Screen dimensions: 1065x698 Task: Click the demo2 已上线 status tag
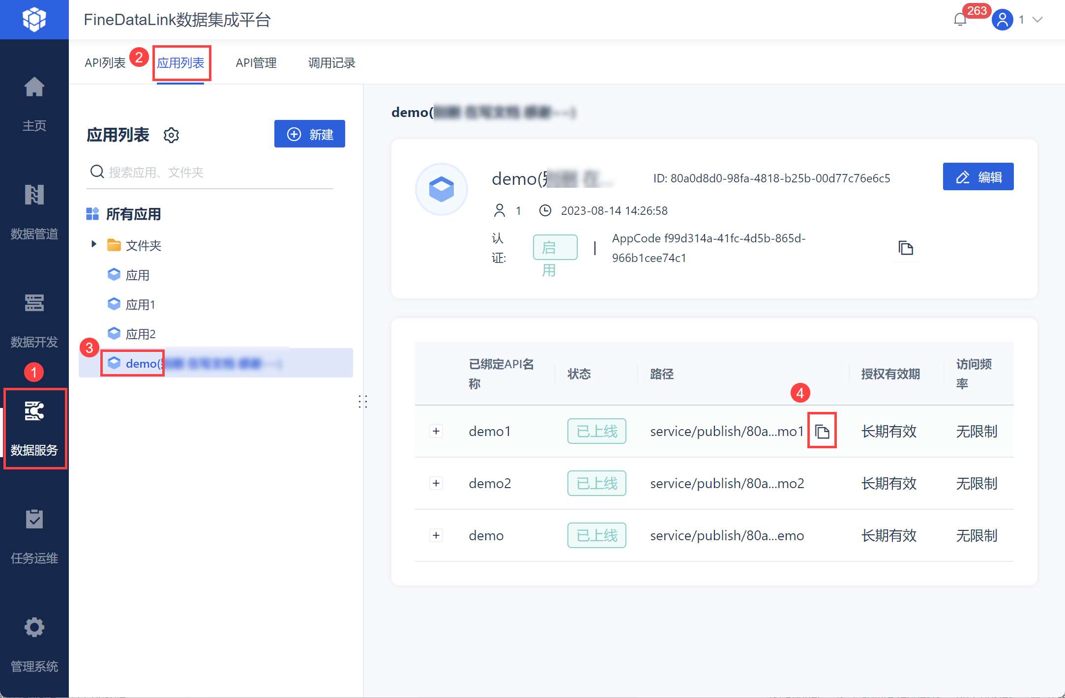click(596, 483)
